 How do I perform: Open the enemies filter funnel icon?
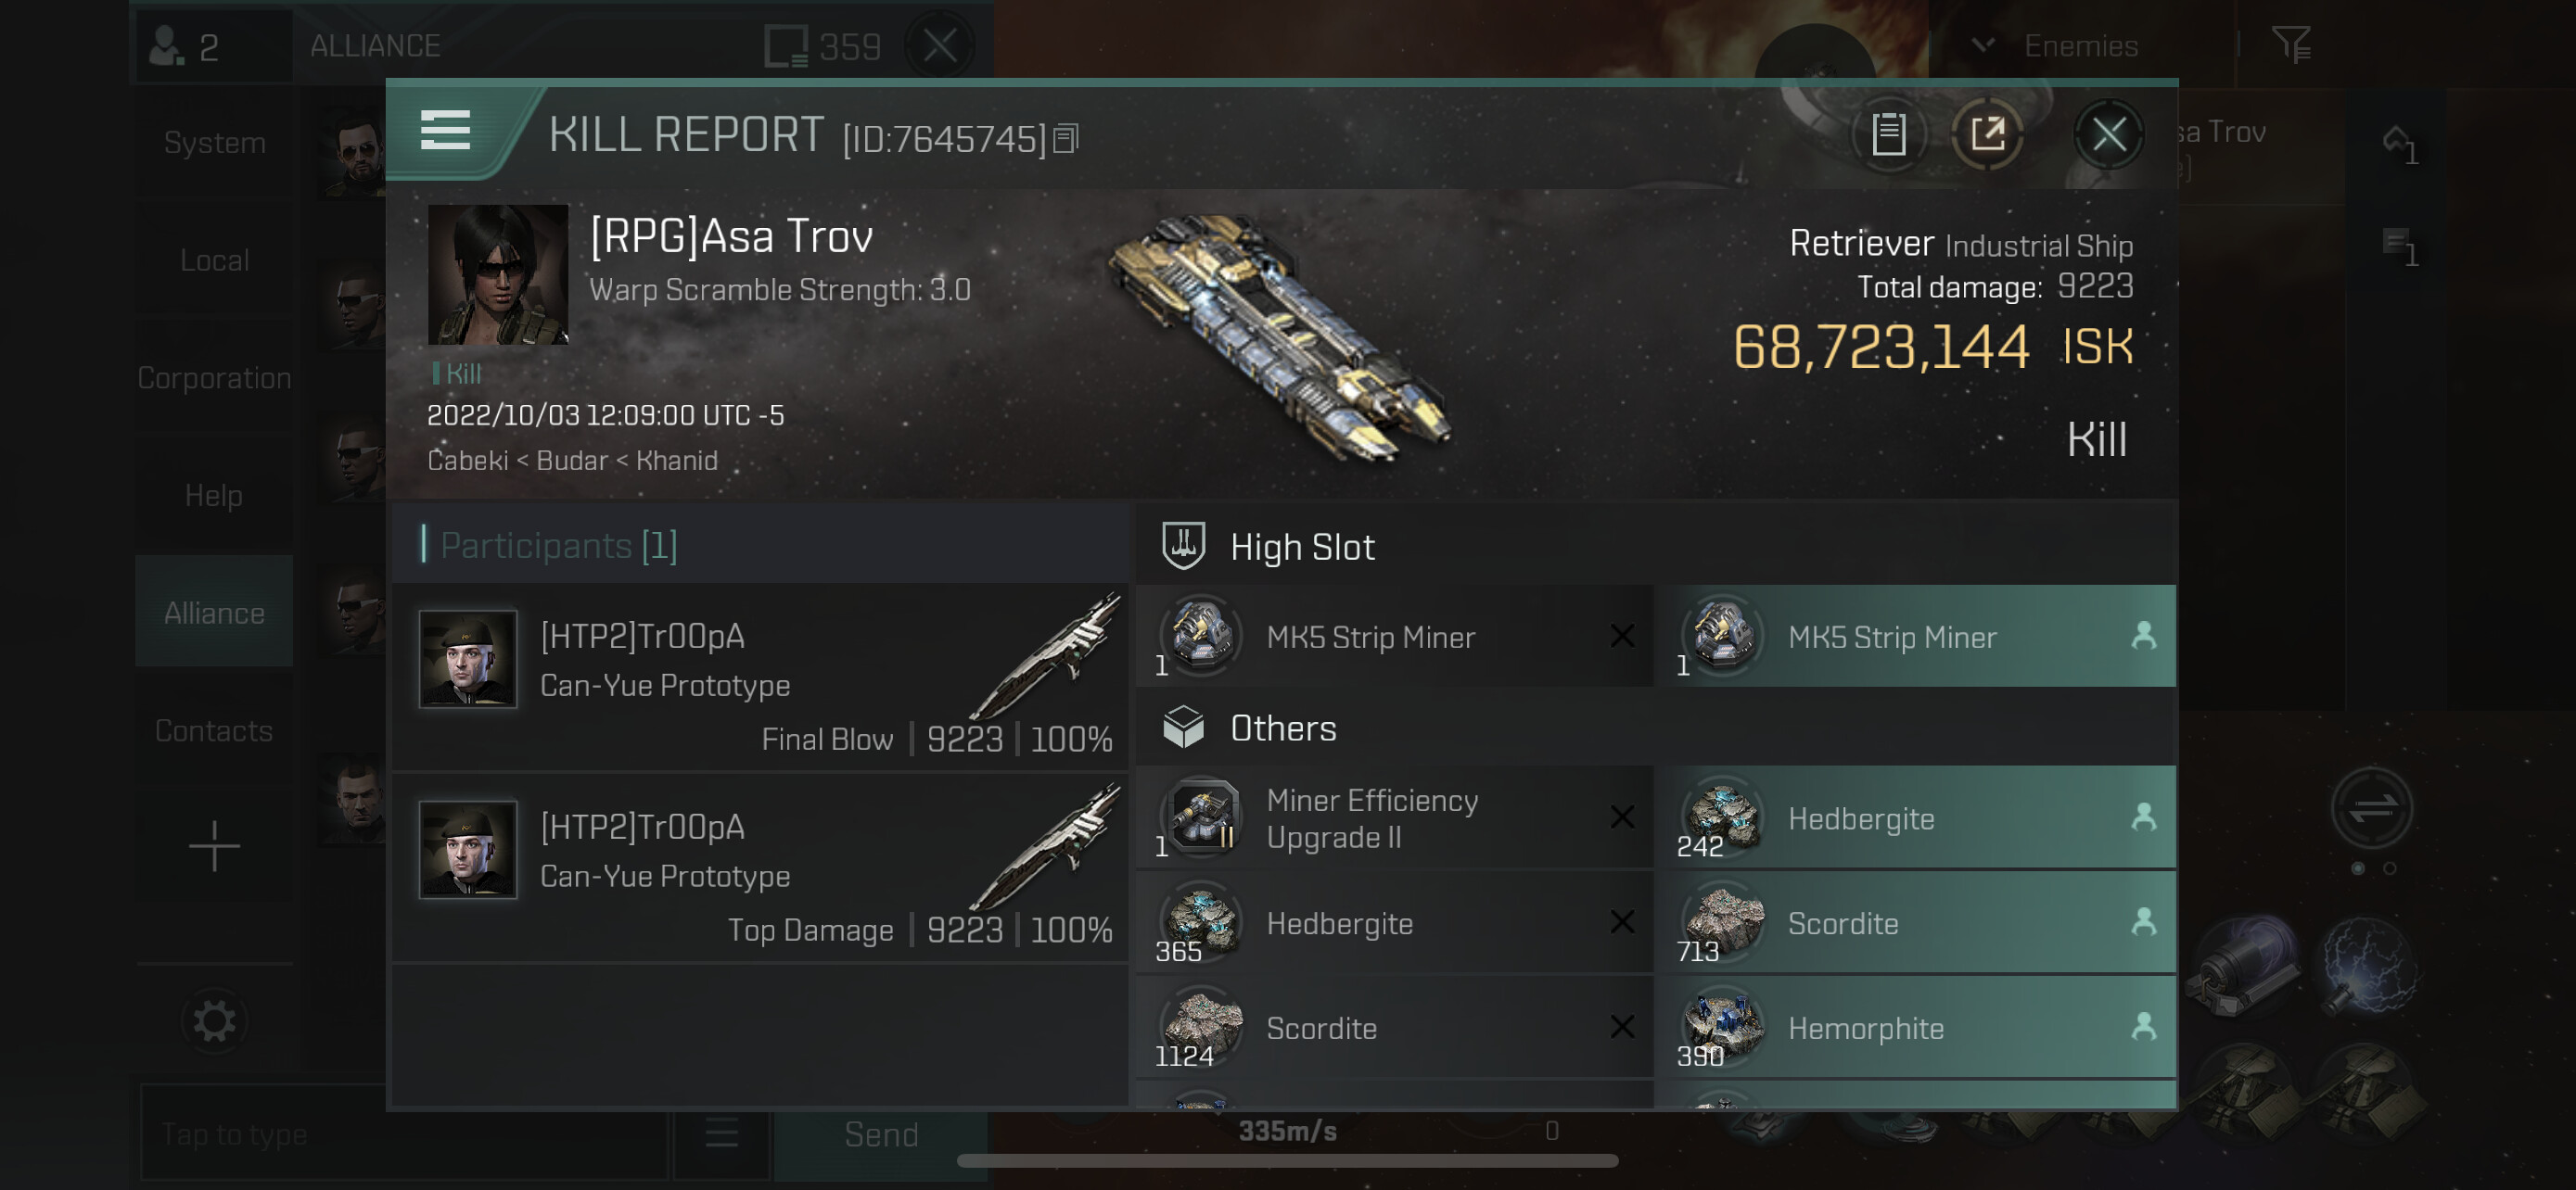[x=2290, y=45]
